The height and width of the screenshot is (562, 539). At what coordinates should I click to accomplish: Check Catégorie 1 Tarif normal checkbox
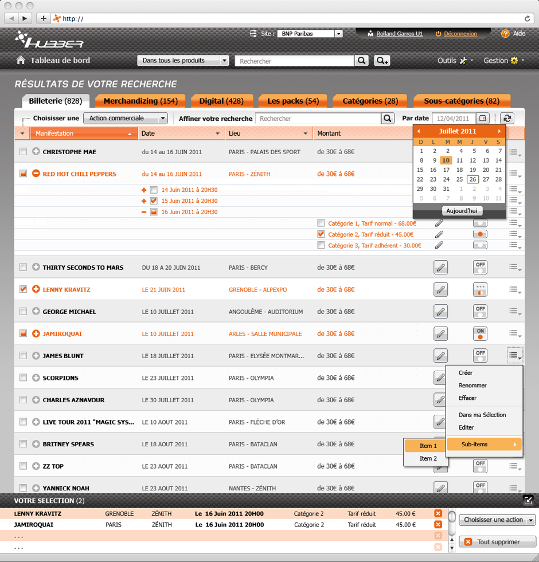(x=321, y=223)
